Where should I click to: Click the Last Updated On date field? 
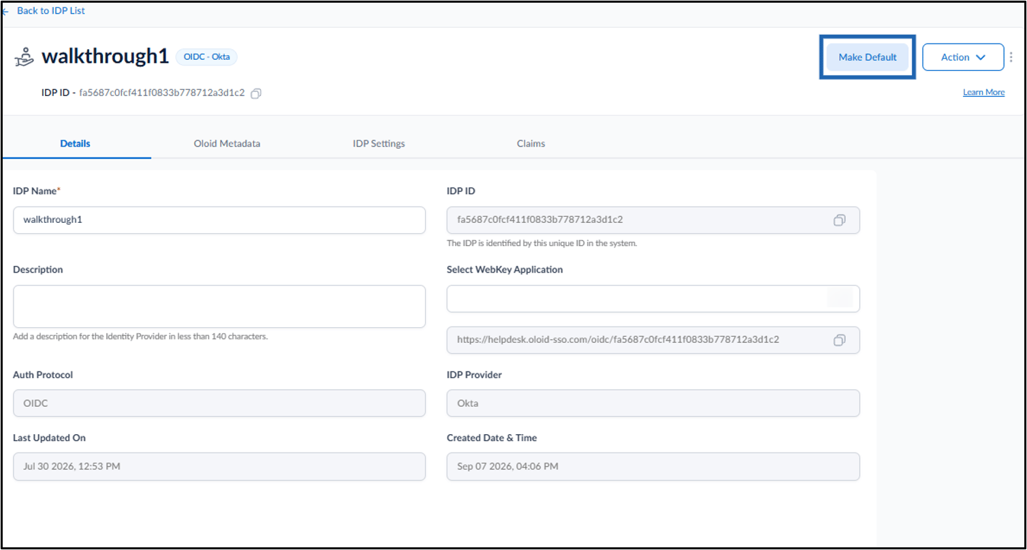(x=219, y=466)
